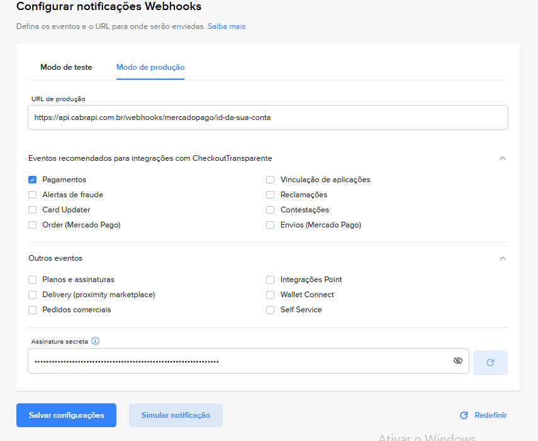The width and height of the screenshot is (538, 441).
Task: Toggle secret signature visibility eye icon
Action: coord(457,361)
